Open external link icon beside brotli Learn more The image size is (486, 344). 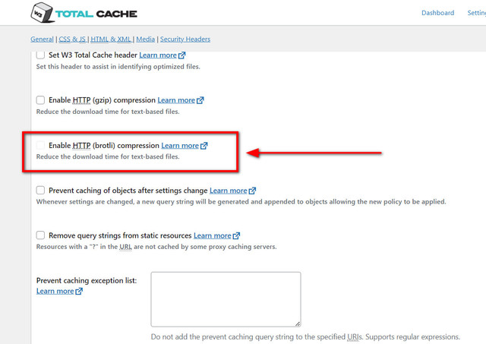[x=204, y=145]
